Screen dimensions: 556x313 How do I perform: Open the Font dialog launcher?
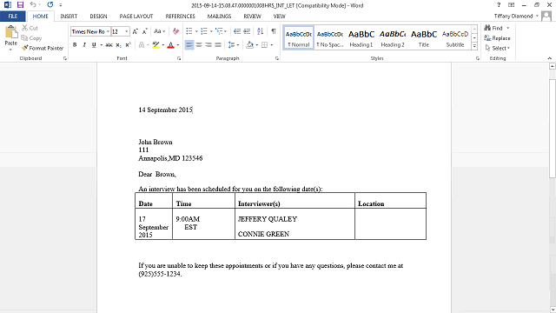179,58
